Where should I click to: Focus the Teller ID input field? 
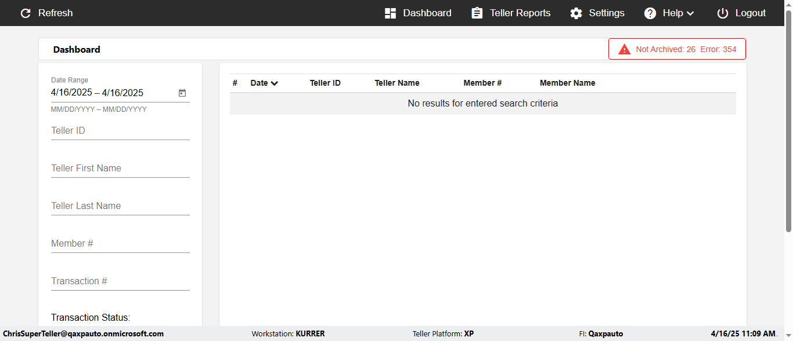coord(120,131)
